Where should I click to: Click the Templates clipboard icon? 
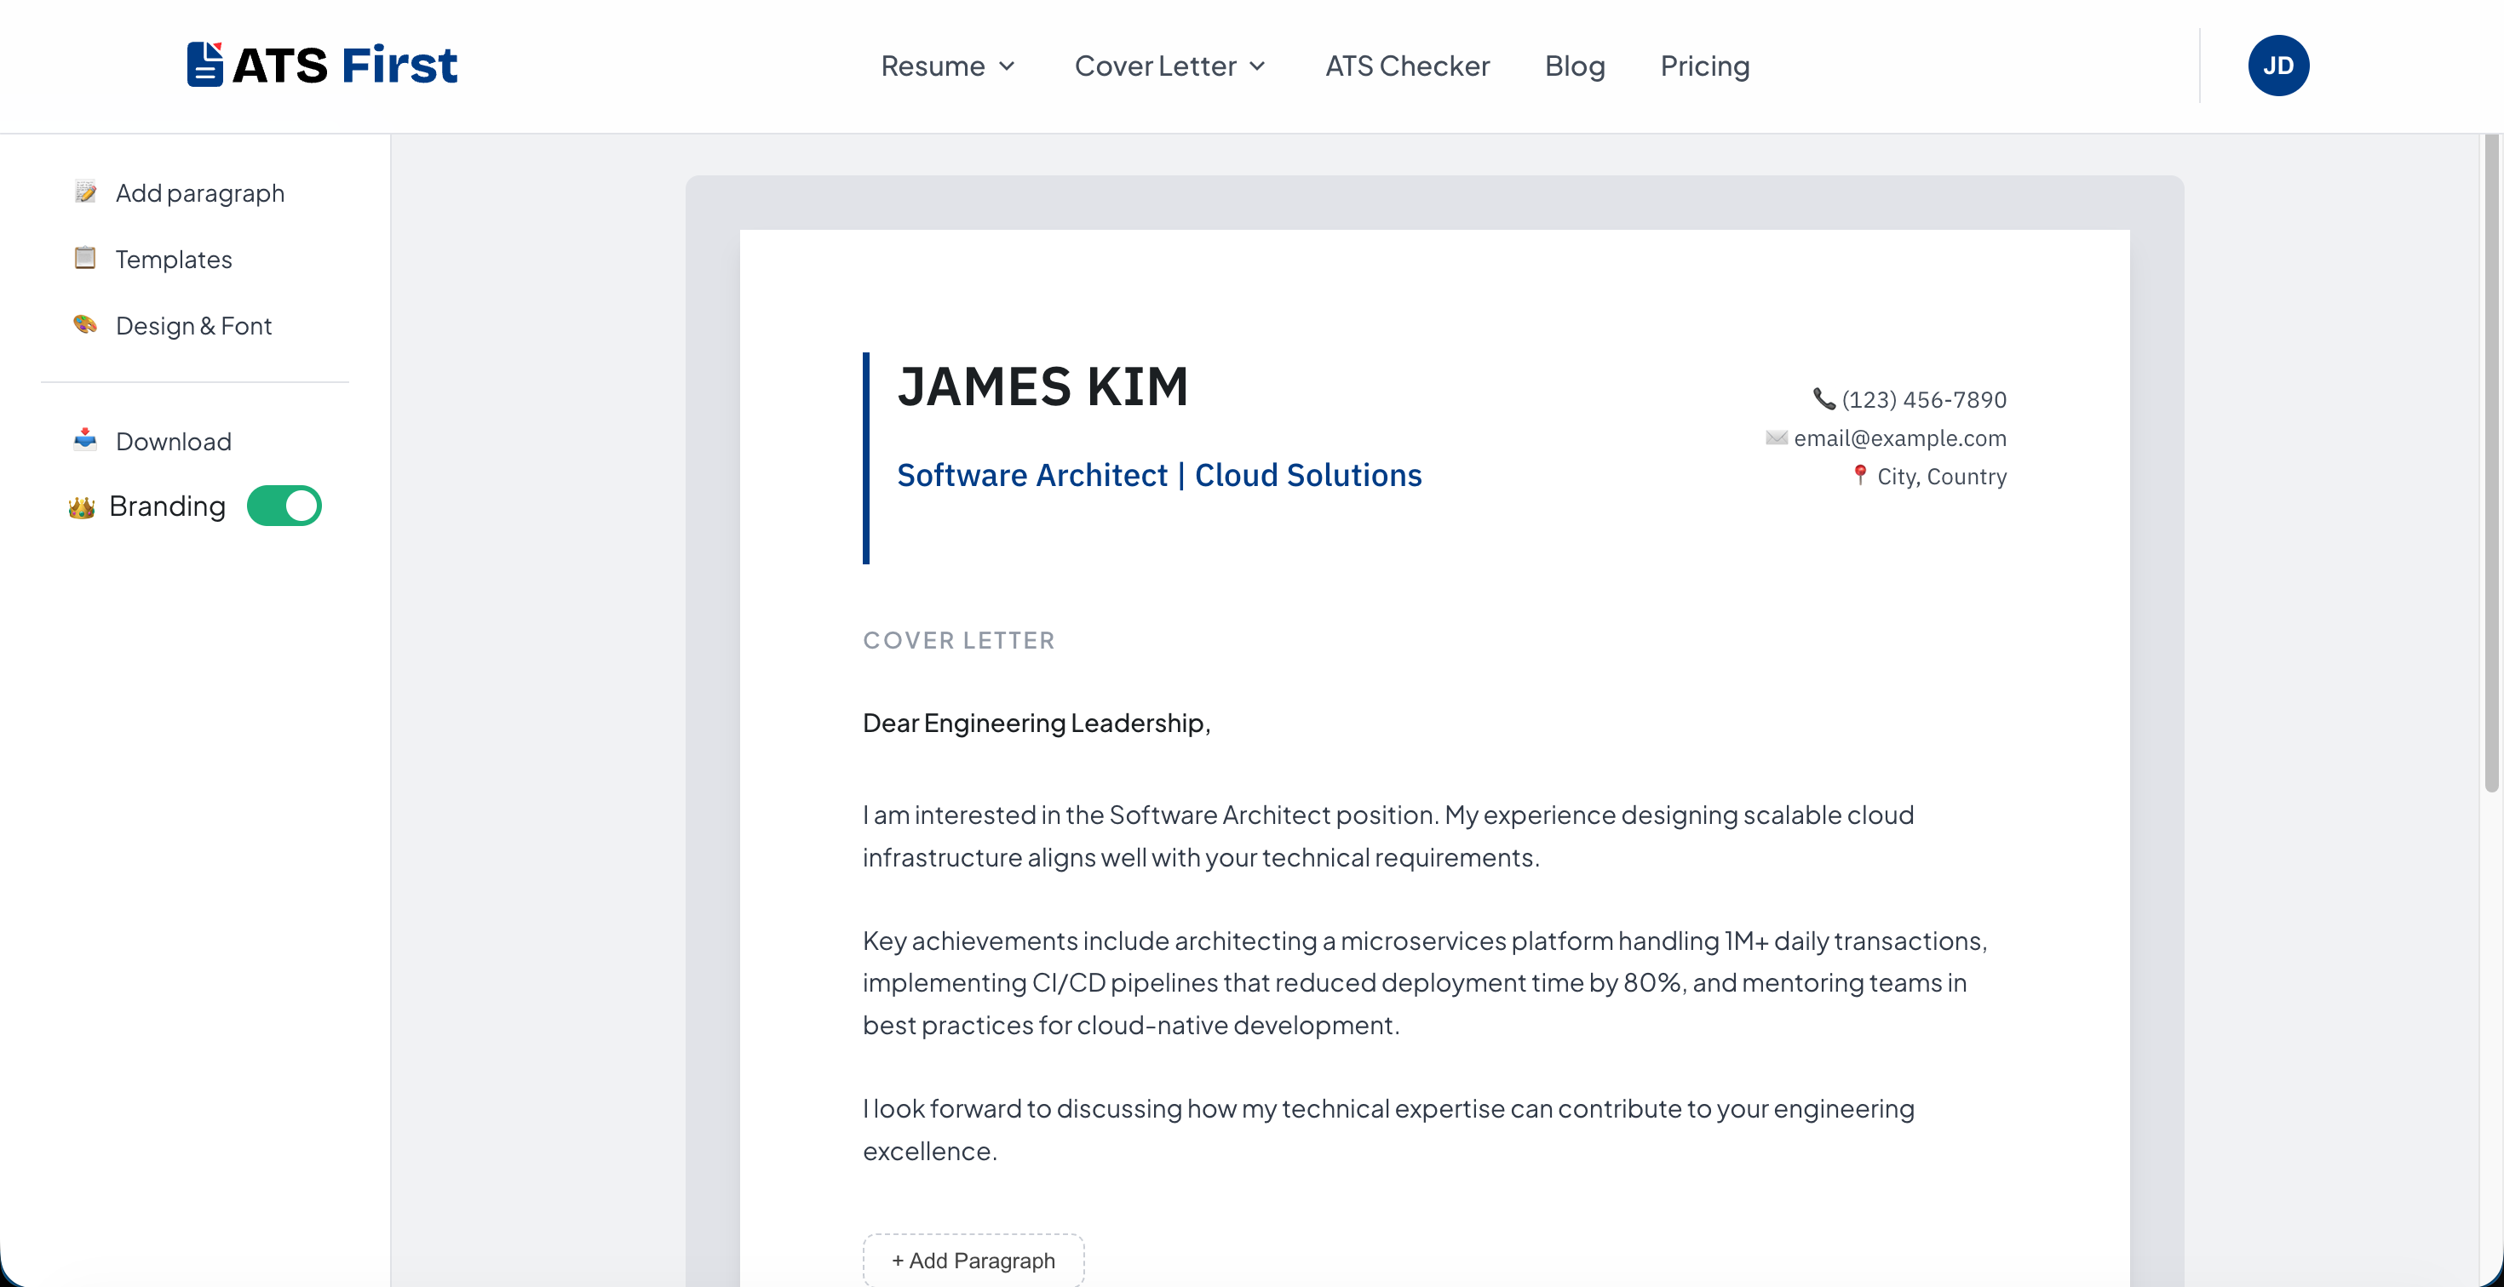pos(85,257)
